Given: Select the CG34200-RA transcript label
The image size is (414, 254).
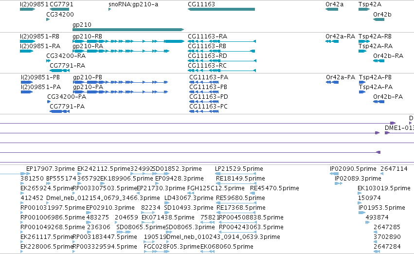Looking at the screenshot, I should pos(66,55).
